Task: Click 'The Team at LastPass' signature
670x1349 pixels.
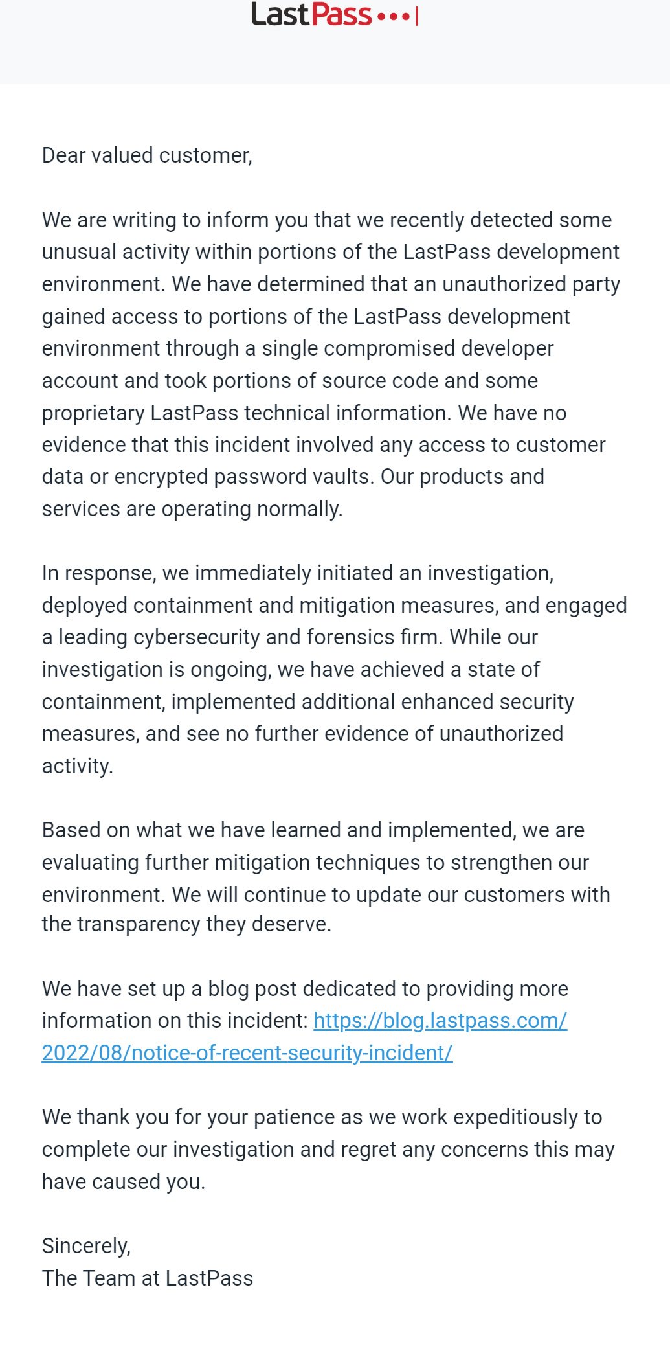Action: pyautogui.click(x=148, y=1278)
